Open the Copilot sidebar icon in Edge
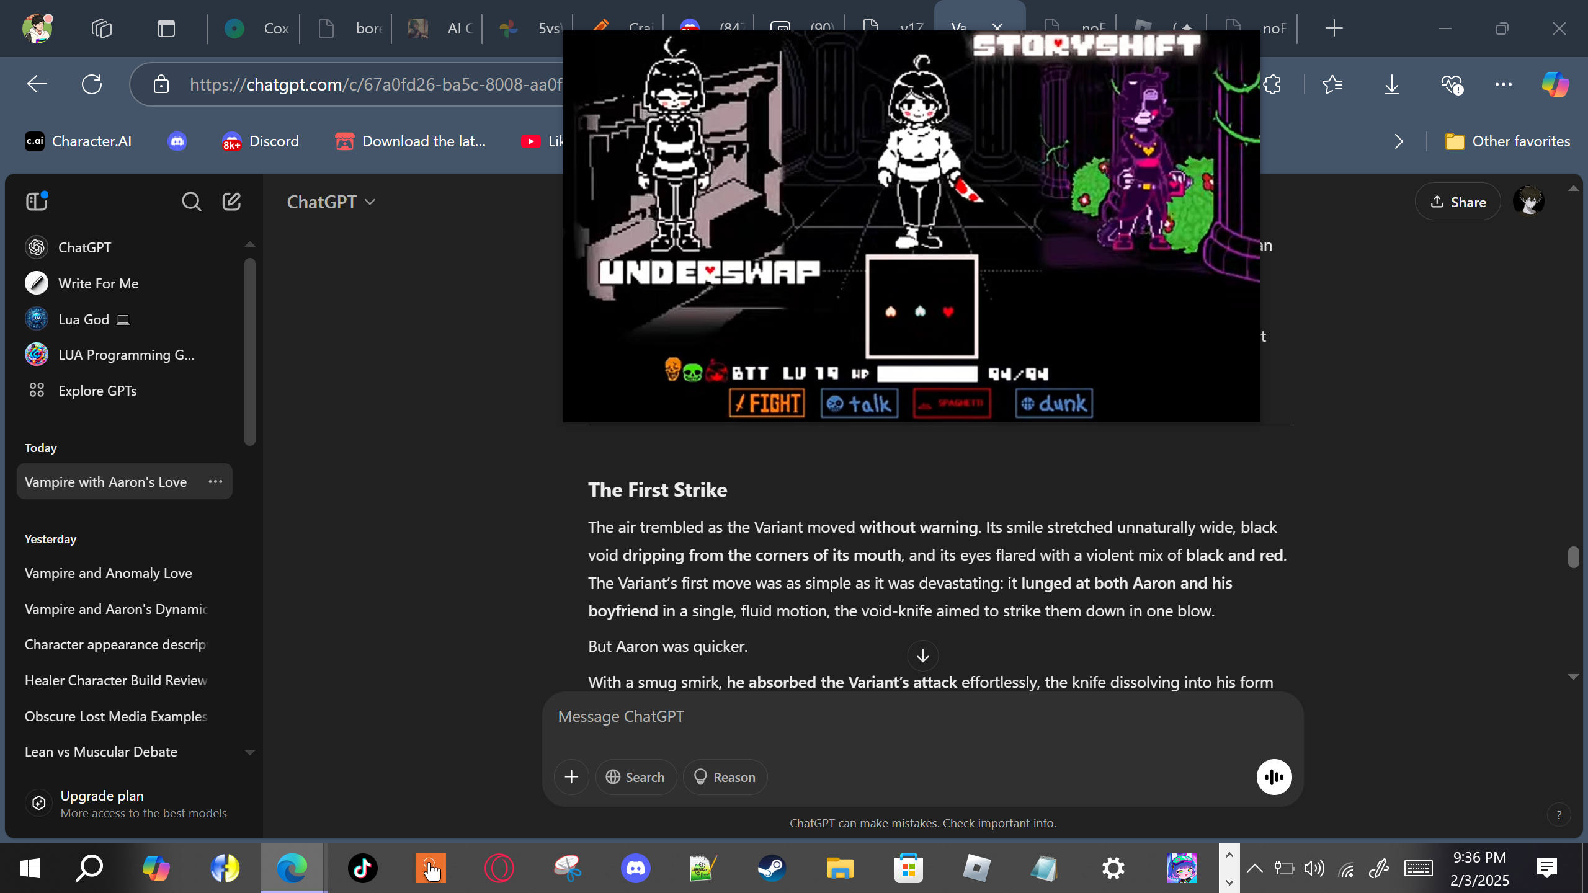 pos(1556,84)
